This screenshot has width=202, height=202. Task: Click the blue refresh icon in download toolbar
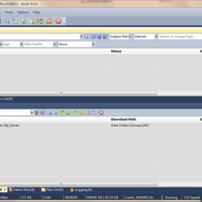(x=43, y=113)
